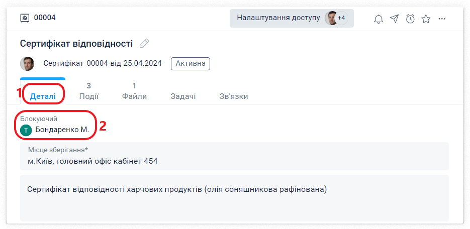Click the paper plane send icon
The height and width of the screenshot is (229, 470).
[x=395, y=19]
